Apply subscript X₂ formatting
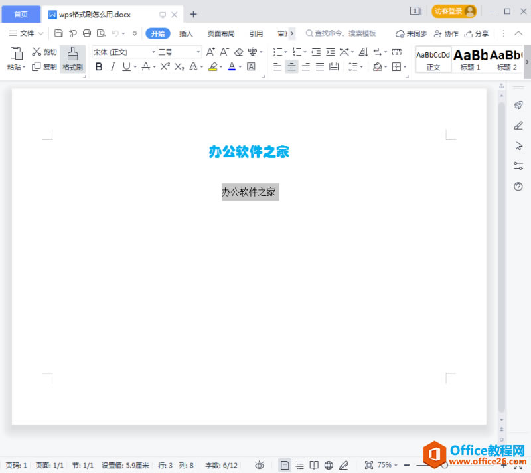Image resolution: width=531 pixels, height=473 pixels. point(179,66)
